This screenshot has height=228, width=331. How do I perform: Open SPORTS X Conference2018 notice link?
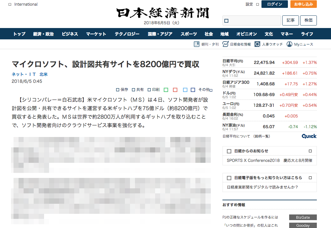[270, 161]
